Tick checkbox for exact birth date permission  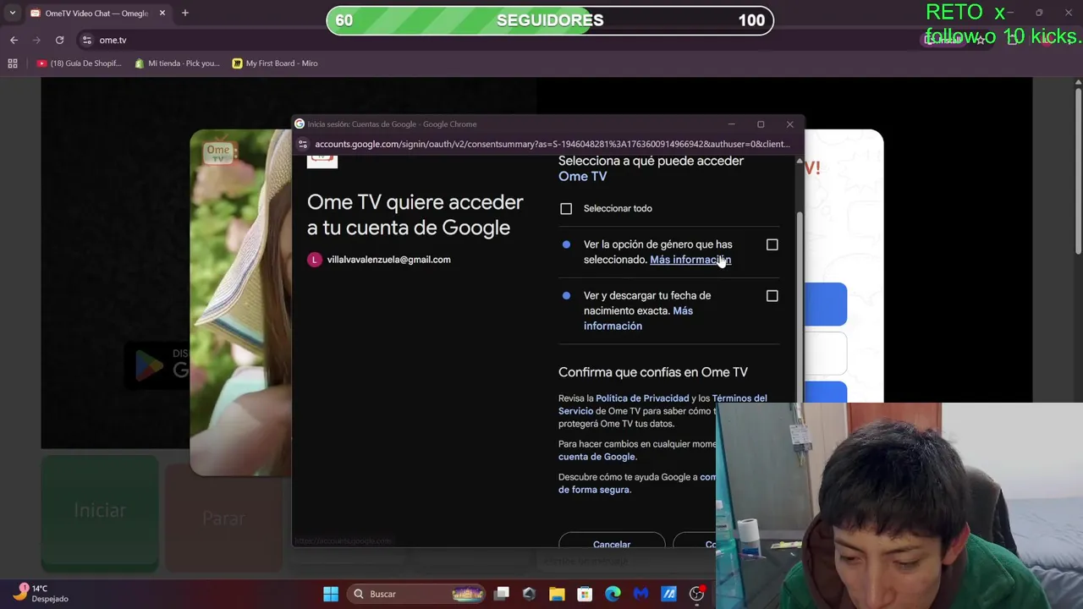point(772,296)
